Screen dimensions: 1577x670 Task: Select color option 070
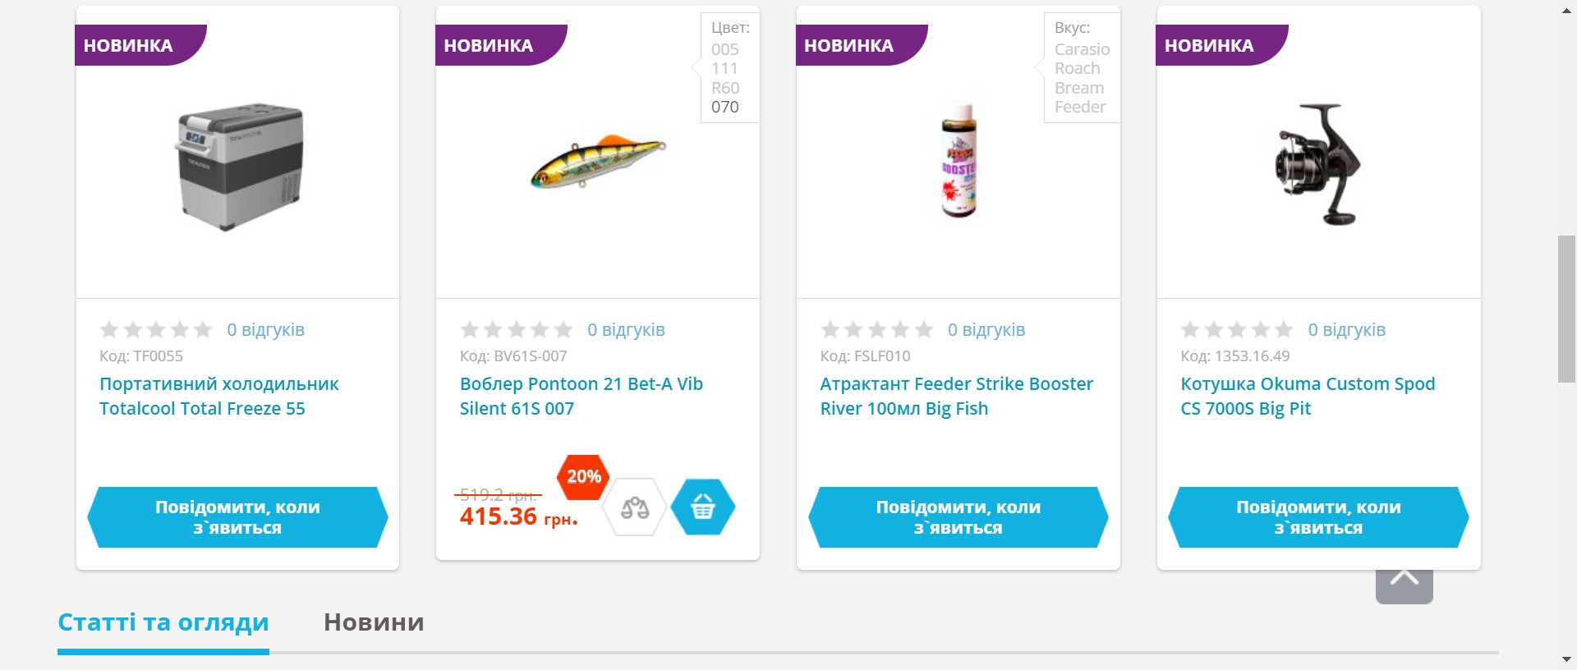[725, 108]
